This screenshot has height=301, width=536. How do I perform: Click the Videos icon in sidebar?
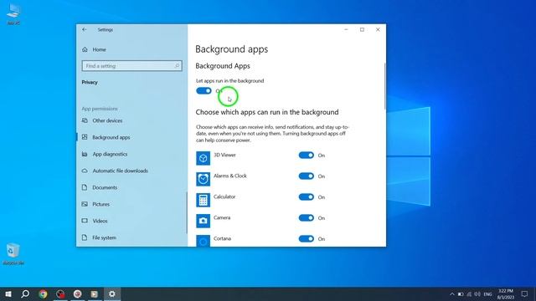(x=85, y=221)
